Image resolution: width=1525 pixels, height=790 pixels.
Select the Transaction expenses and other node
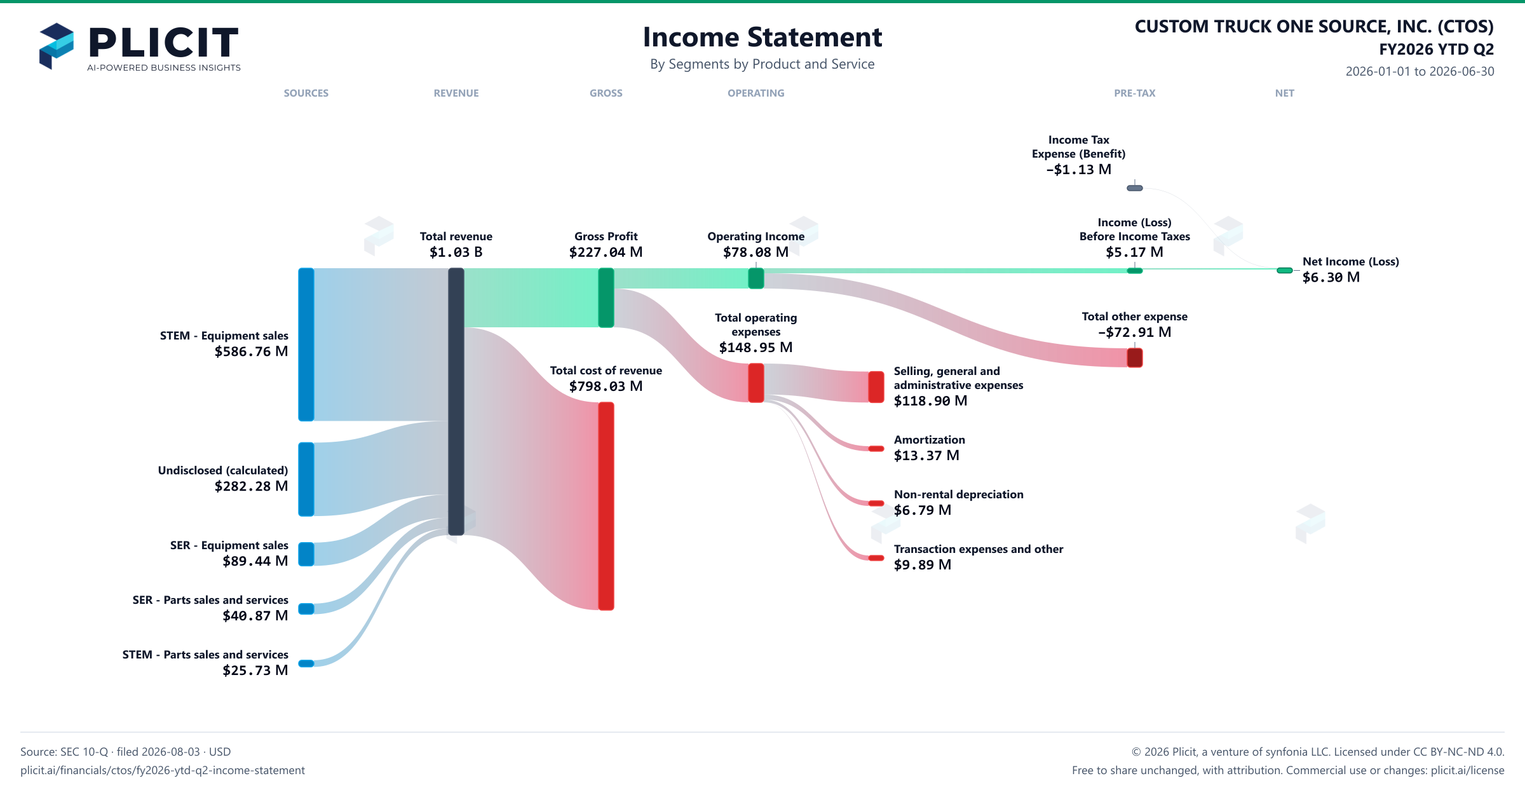[876, 558]
